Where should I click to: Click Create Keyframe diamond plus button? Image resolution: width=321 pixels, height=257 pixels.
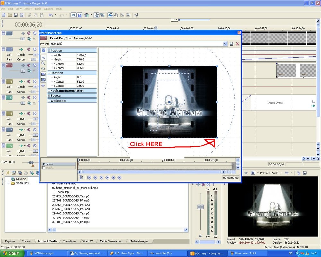pyautogui.click(x=113, y=177)
